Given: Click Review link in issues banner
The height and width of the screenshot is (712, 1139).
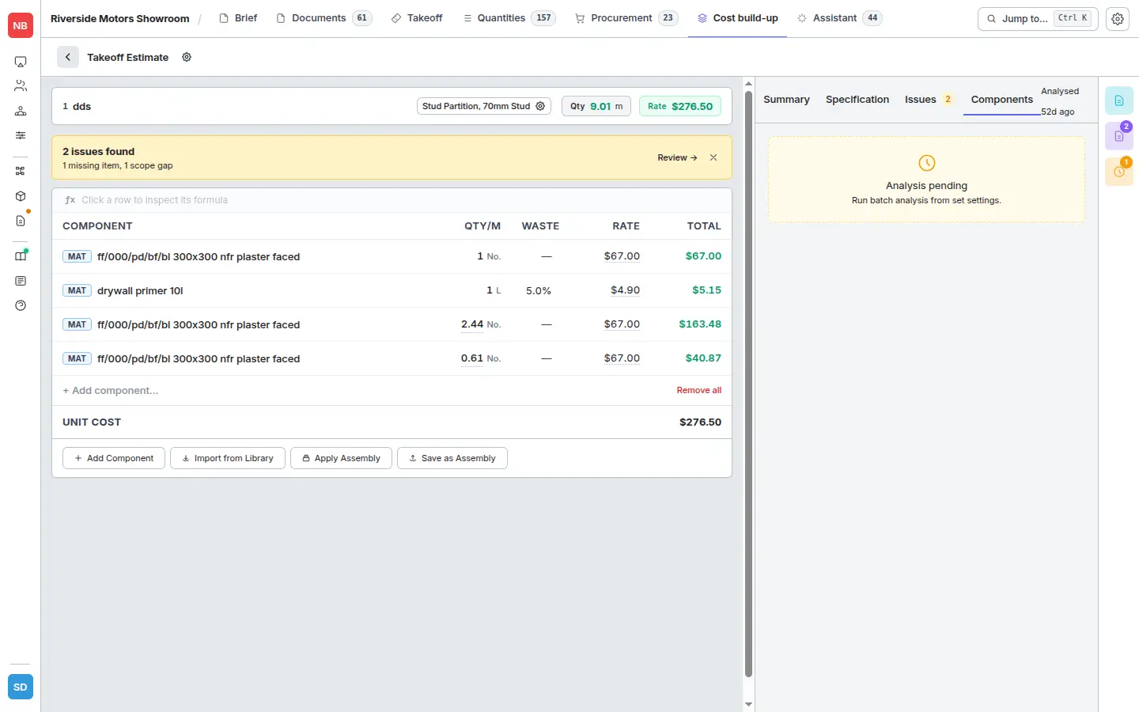Looking at the screenshot, I should 677,157.
